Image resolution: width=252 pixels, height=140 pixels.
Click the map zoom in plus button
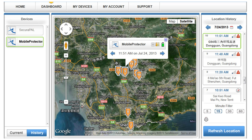[66, 55]
